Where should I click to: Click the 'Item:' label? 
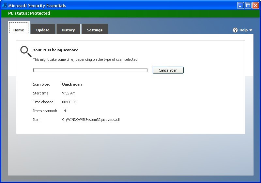pyautogui.click(x=37, y=120)
